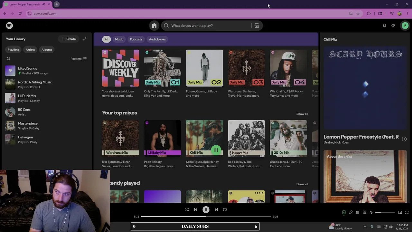The image size is (412, 232).
Task: Open the Recents sort dropdown
Action: click(79, 59)
